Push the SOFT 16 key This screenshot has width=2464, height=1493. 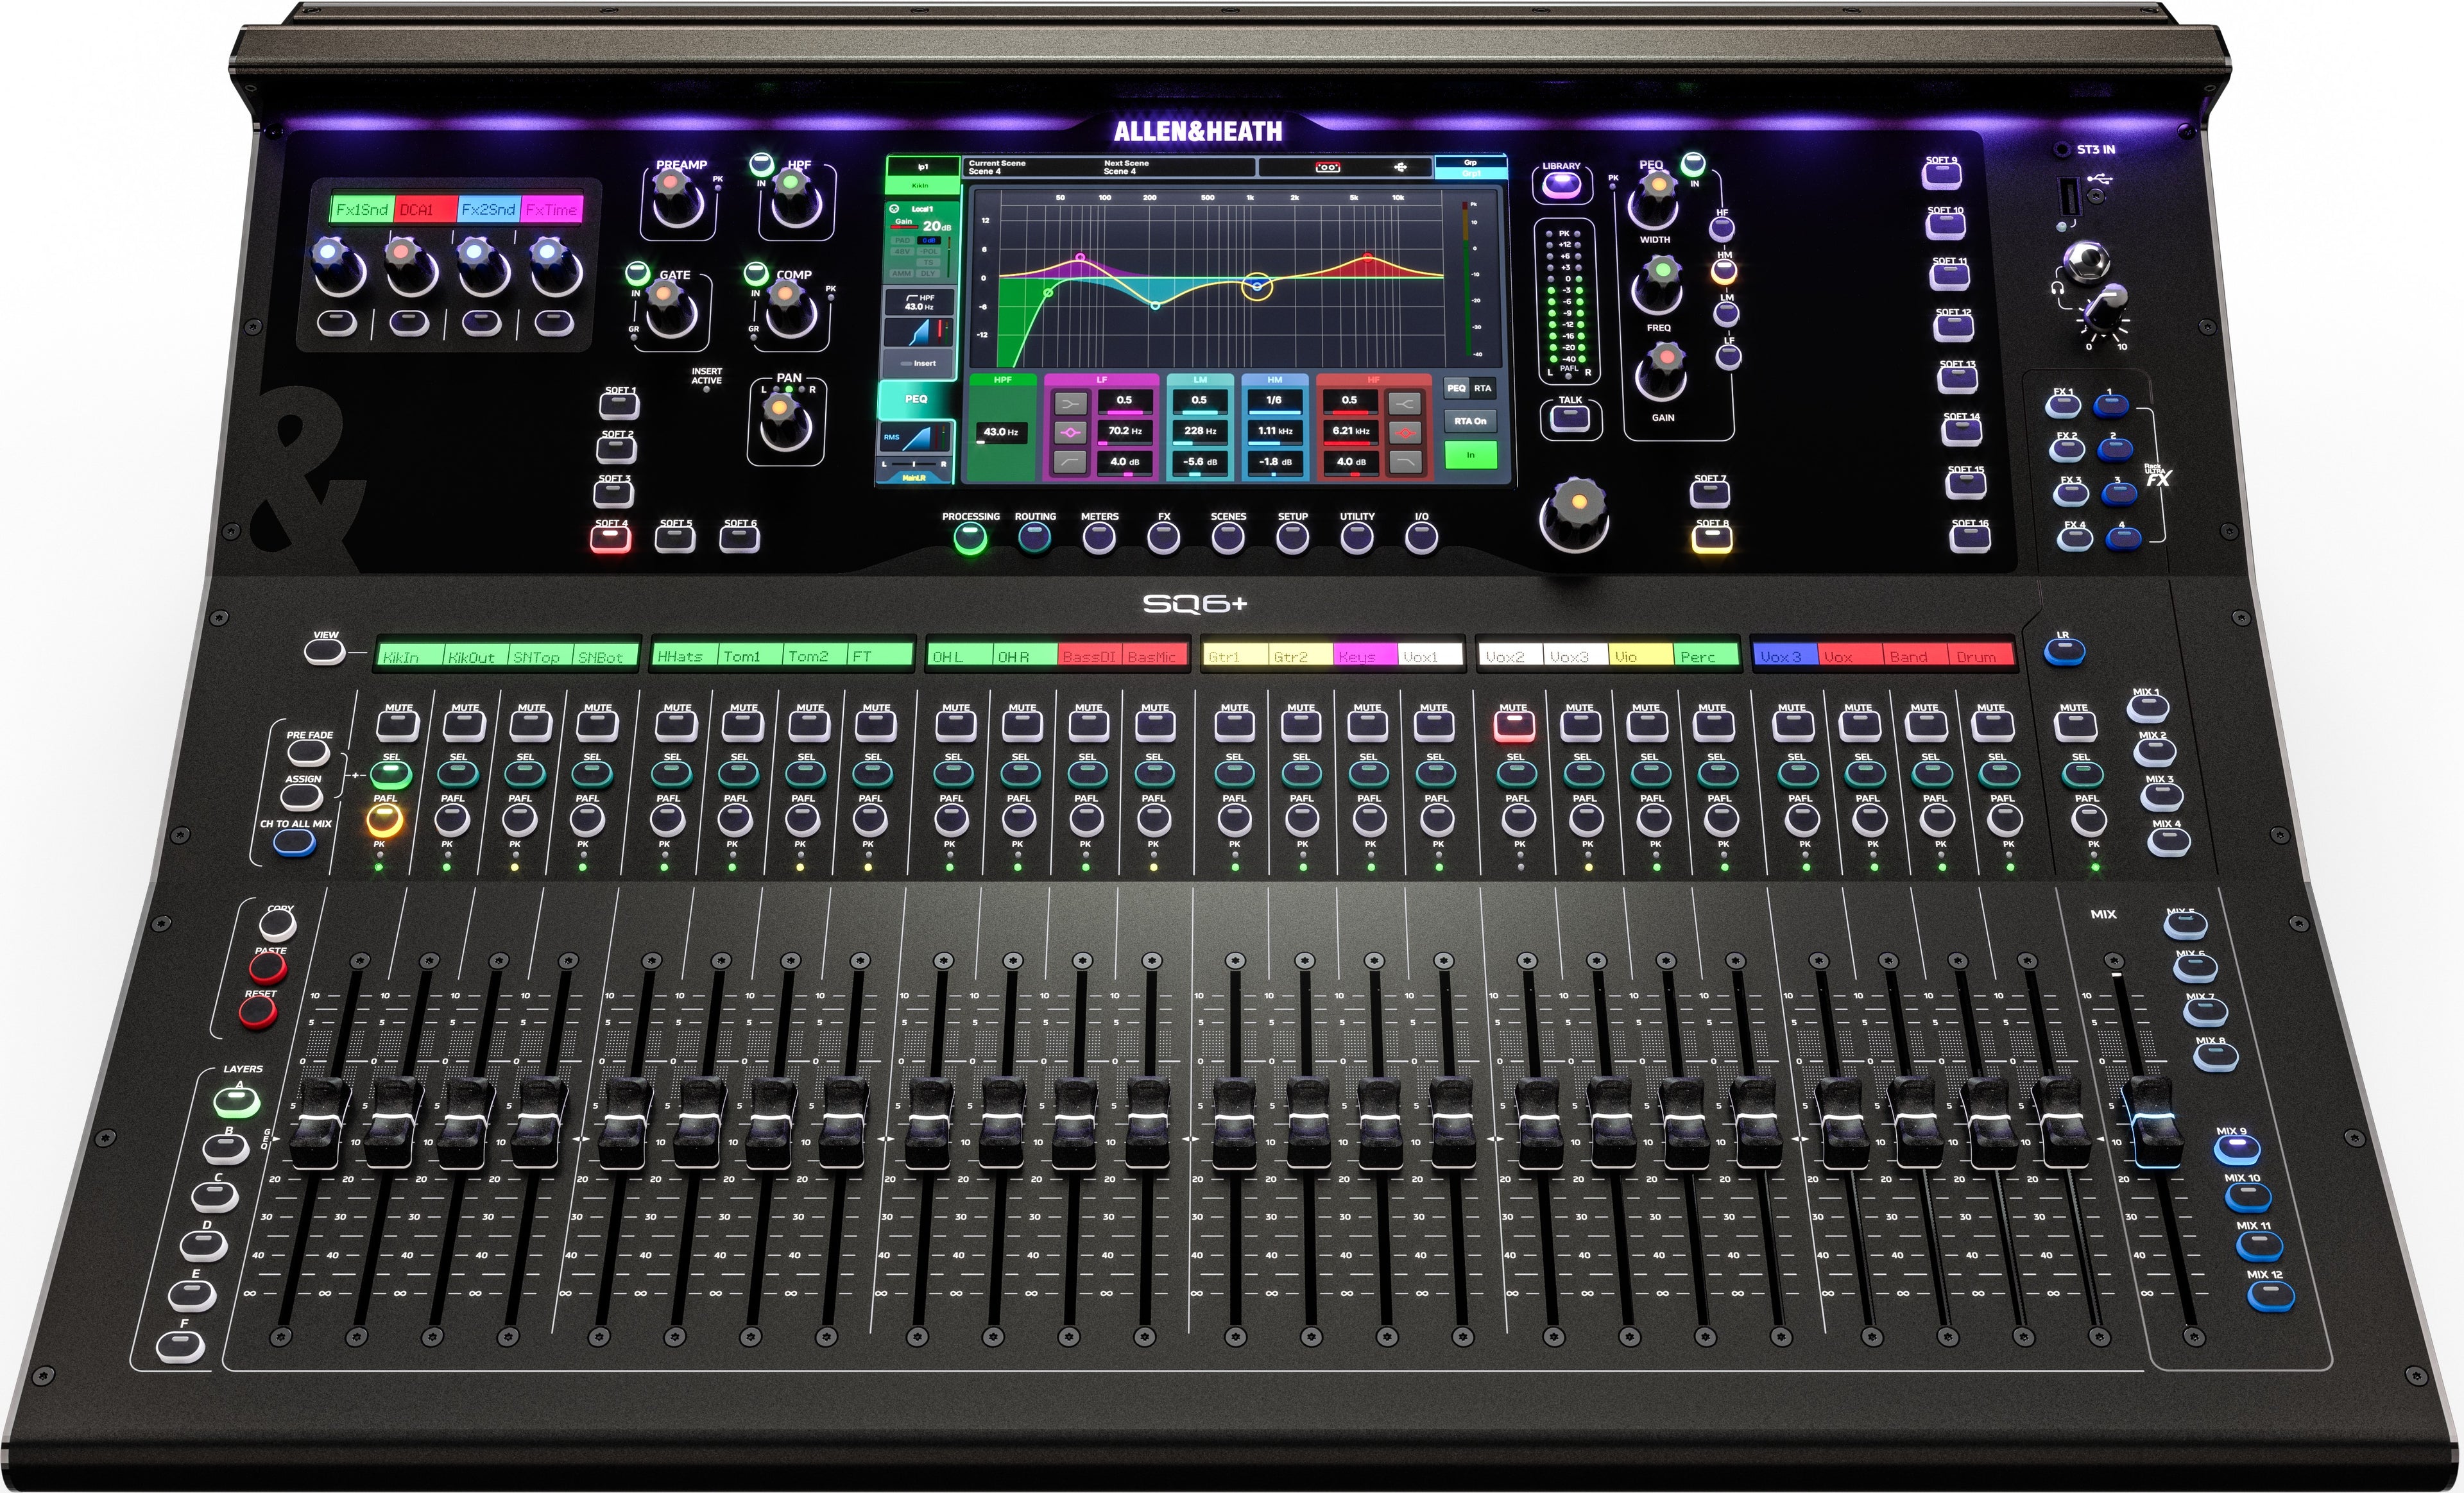pyautogui.click(x=1970, y=540)
